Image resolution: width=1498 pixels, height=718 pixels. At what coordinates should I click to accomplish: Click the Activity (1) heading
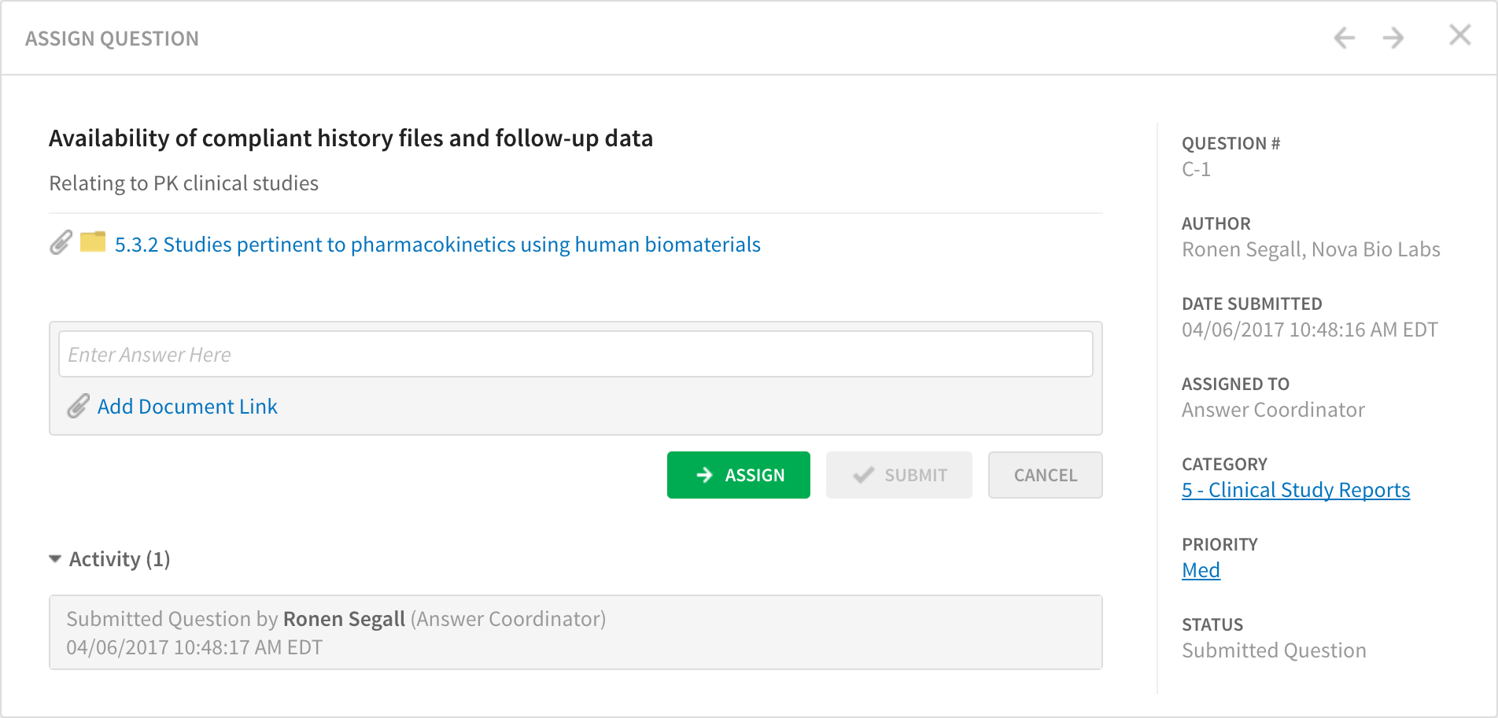coord(120,559)
